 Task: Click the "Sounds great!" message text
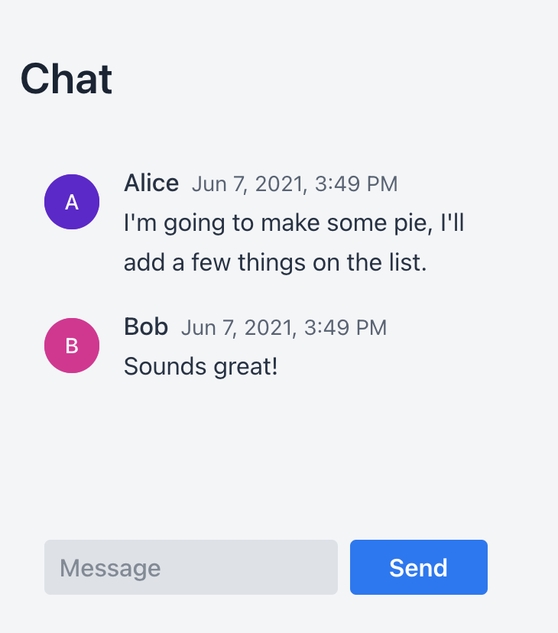(x=201, y=366)
